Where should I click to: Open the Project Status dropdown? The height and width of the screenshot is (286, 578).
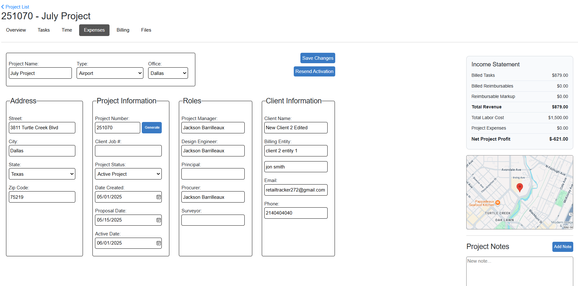[128, 174]
